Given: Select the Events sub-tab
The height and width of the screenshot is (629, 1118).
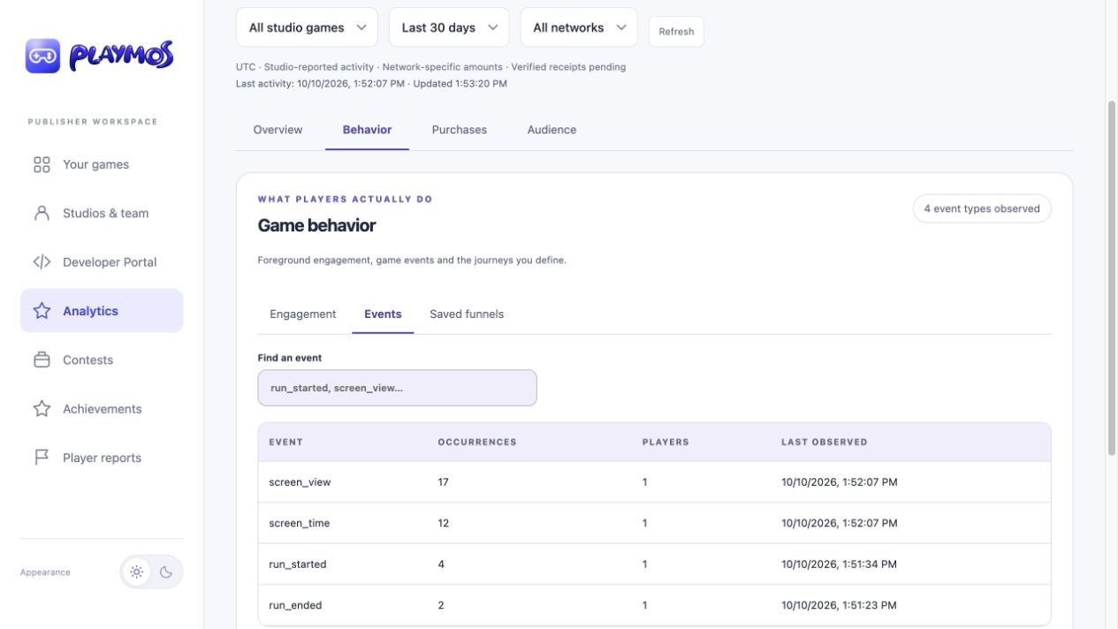Looking at the screenshot, I should pyautogui.click(x=383, y=314).
